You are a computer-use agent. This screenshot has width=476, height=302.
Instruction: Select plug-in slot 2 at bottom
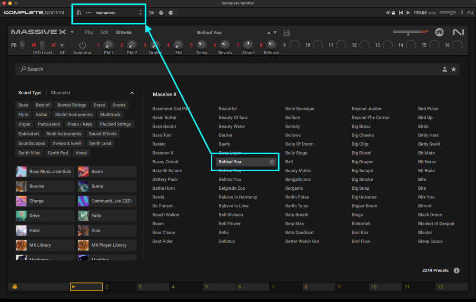click(119, 287)
